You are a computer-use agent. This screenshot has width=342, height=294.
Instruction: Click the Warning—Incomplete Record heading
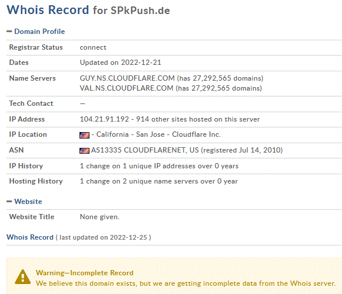tap(85, 273)
